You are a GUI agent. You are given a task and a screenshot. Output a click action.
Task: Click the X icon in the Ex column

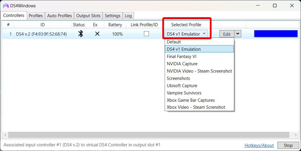tap(97, 34)
